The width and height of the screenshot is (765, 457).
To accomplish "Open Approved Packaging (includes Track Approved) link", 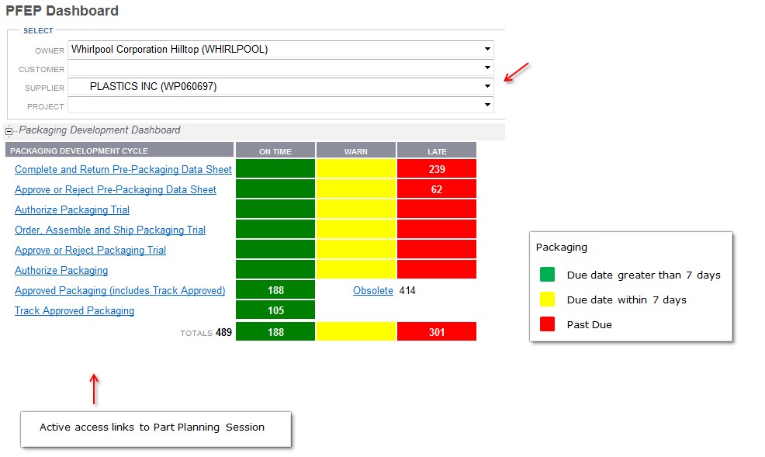I will (119, 290).
